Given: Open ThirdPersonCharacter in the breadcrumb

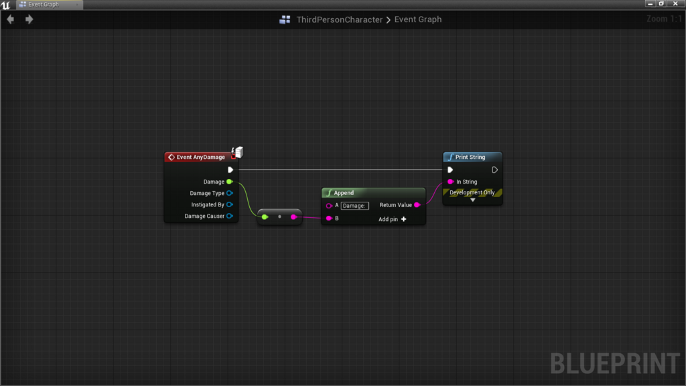Looking at the screenshot, I should (339, 19).
